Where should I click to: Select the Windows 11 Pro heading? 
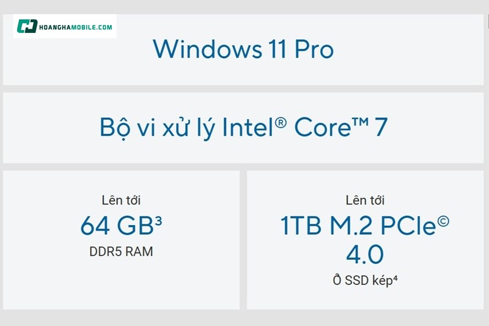(x=243, y=49)
